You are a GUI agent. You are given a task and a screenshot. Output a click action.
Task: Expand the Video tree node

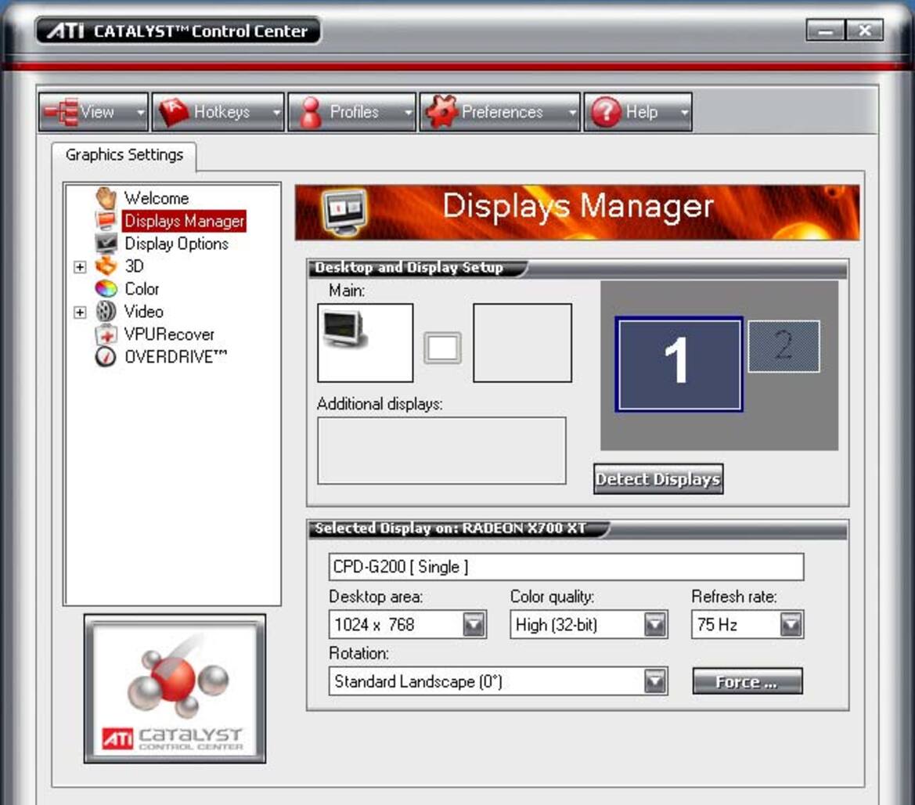pyautogui.click(x=80, y=312)
